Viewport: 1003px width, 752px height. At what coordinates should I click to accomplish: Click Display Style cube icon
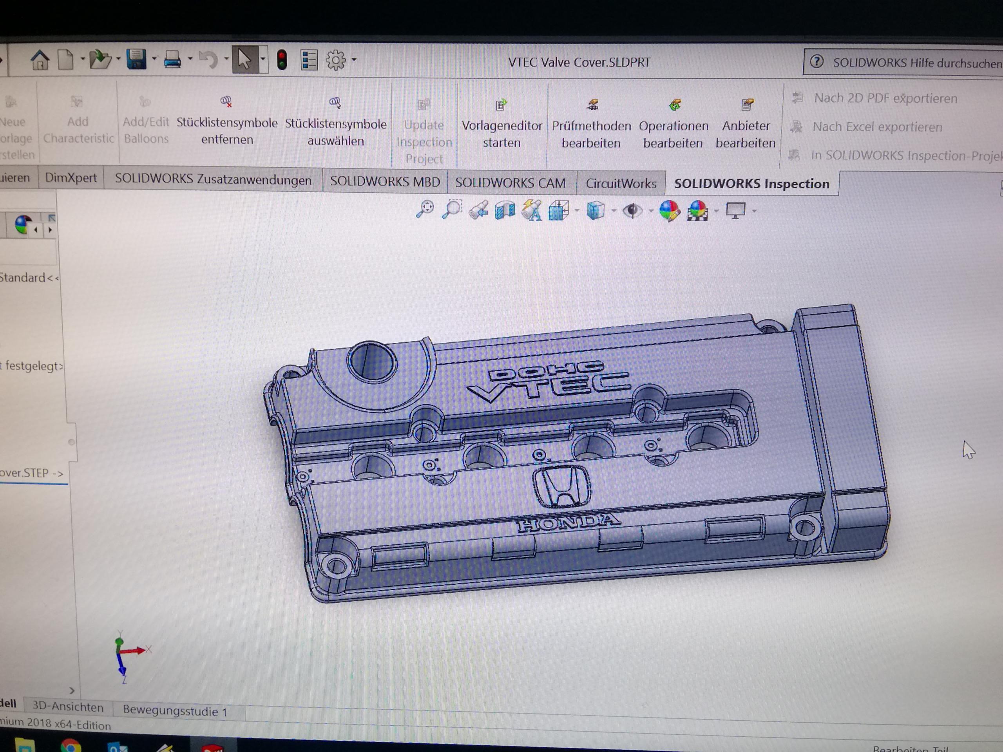[x=596, y=211]
